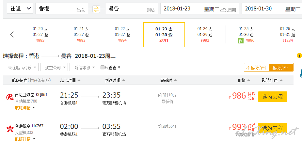
Task: Select the 01-22 去 01-27 返 date tab
Action: (x=122, y=35)
